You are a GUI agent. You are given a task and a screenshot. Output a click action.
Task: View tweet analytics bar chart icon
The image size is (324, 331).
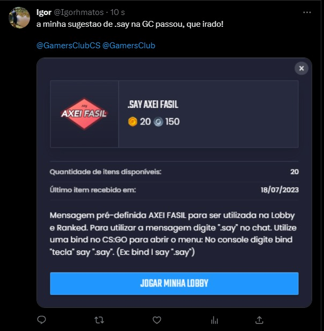point(214,320)
